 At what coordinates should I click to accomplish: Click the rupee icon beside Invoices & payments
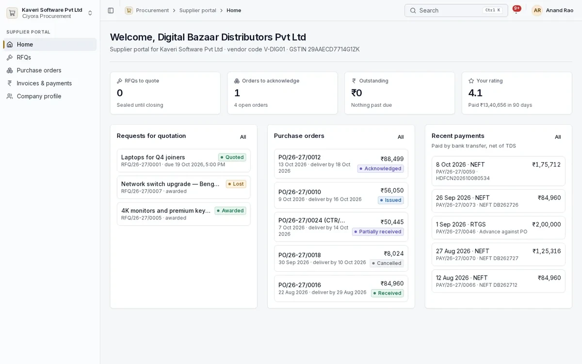coord(10,83)
